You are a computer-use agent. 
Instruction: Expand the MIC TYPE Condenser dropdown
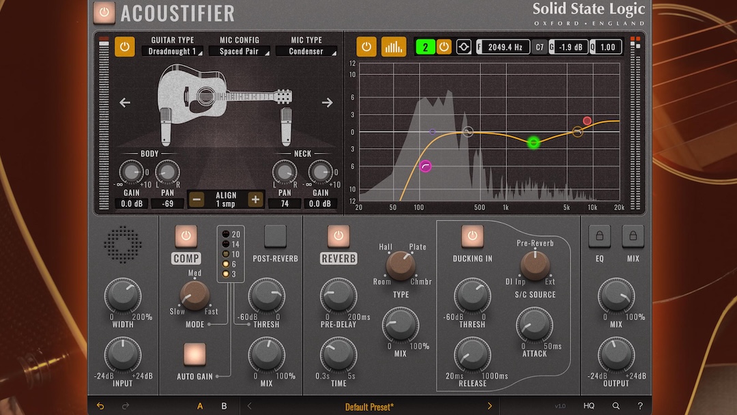(306, 50)
